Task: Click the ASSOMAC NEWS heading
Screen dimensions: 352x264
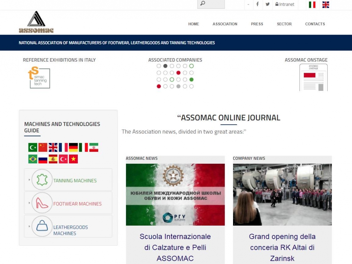Action: (x=142, y=158)
